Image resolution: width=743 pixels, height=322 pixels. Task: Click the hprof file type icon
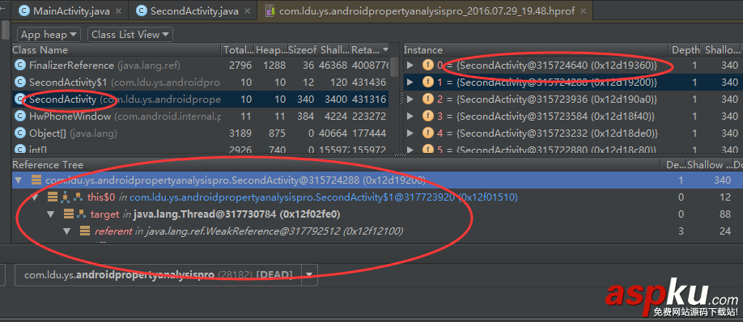270,11
